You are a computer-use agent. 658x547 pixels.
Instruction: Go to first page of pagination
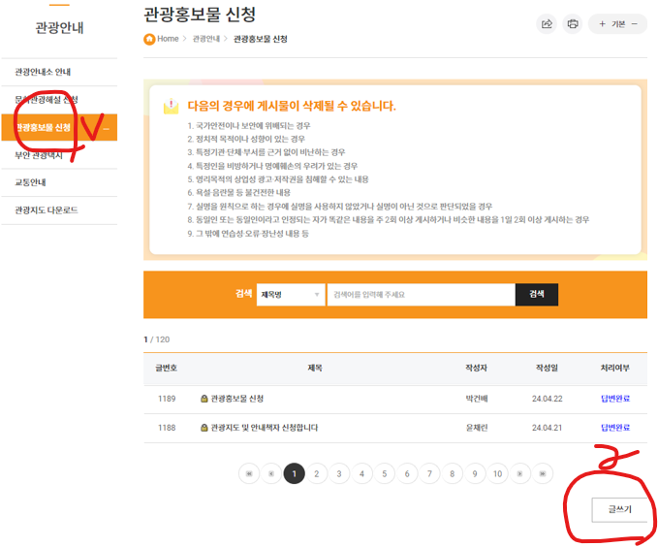pos(249,474)
